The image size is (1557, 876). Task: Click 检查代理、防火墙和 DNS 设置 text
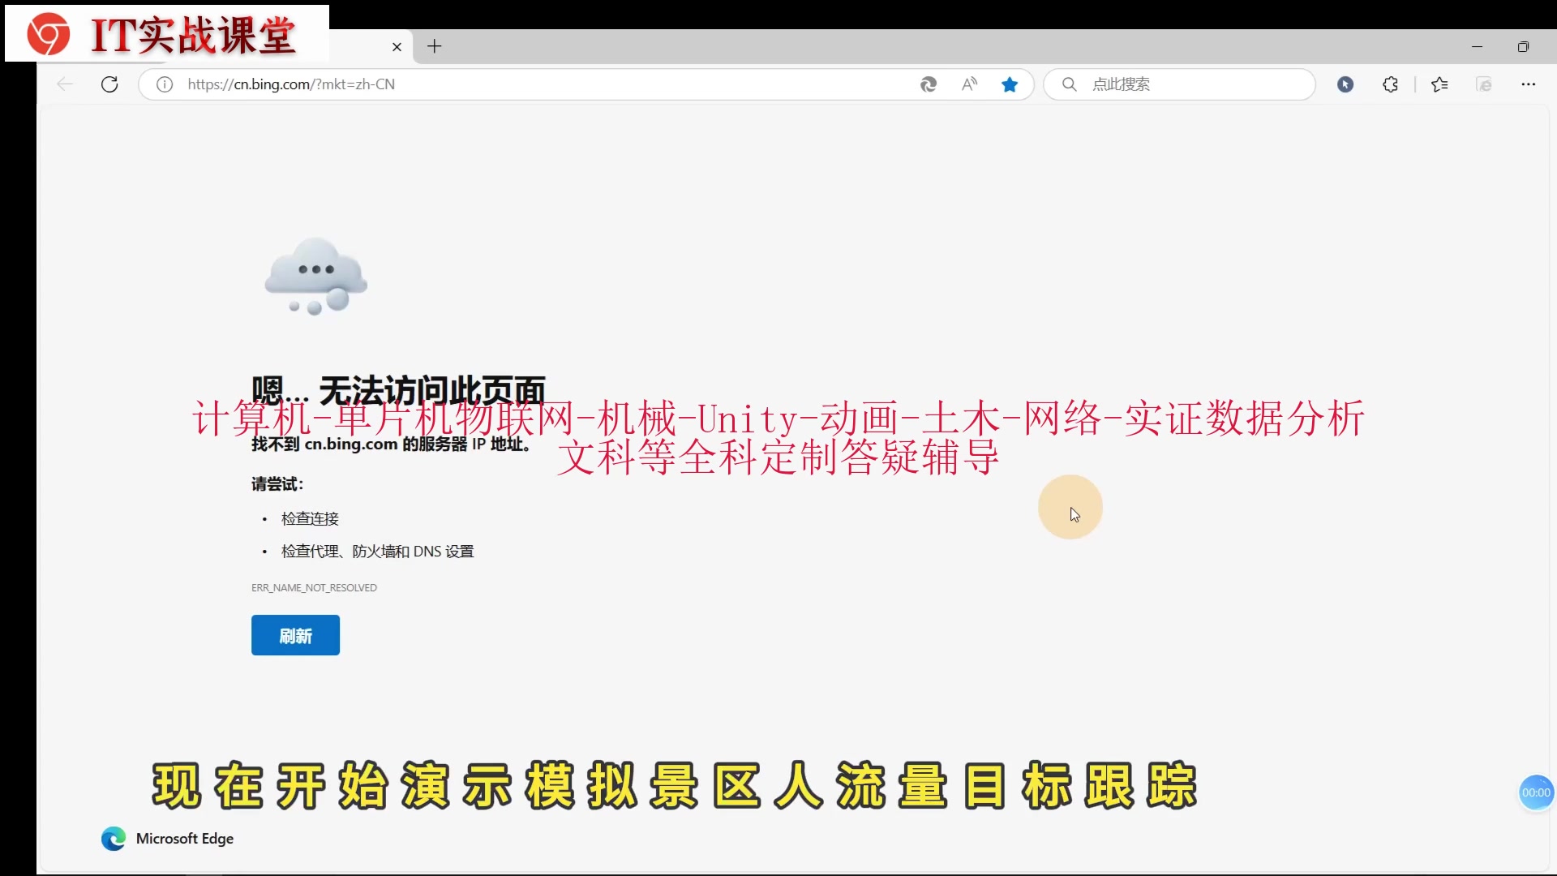click(x=377, y=552)
